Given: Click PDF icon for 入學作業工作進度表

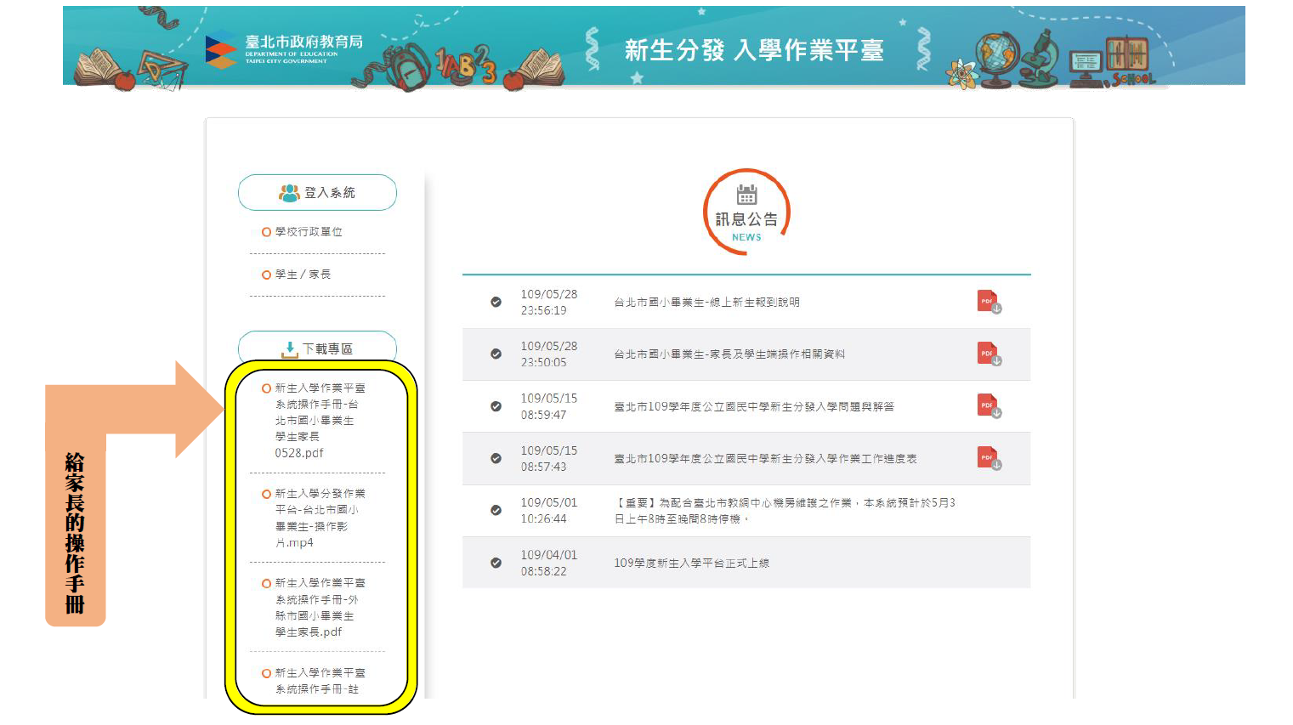Looking at the screenshot, I should pyautogui.click(x=988, y=459).
